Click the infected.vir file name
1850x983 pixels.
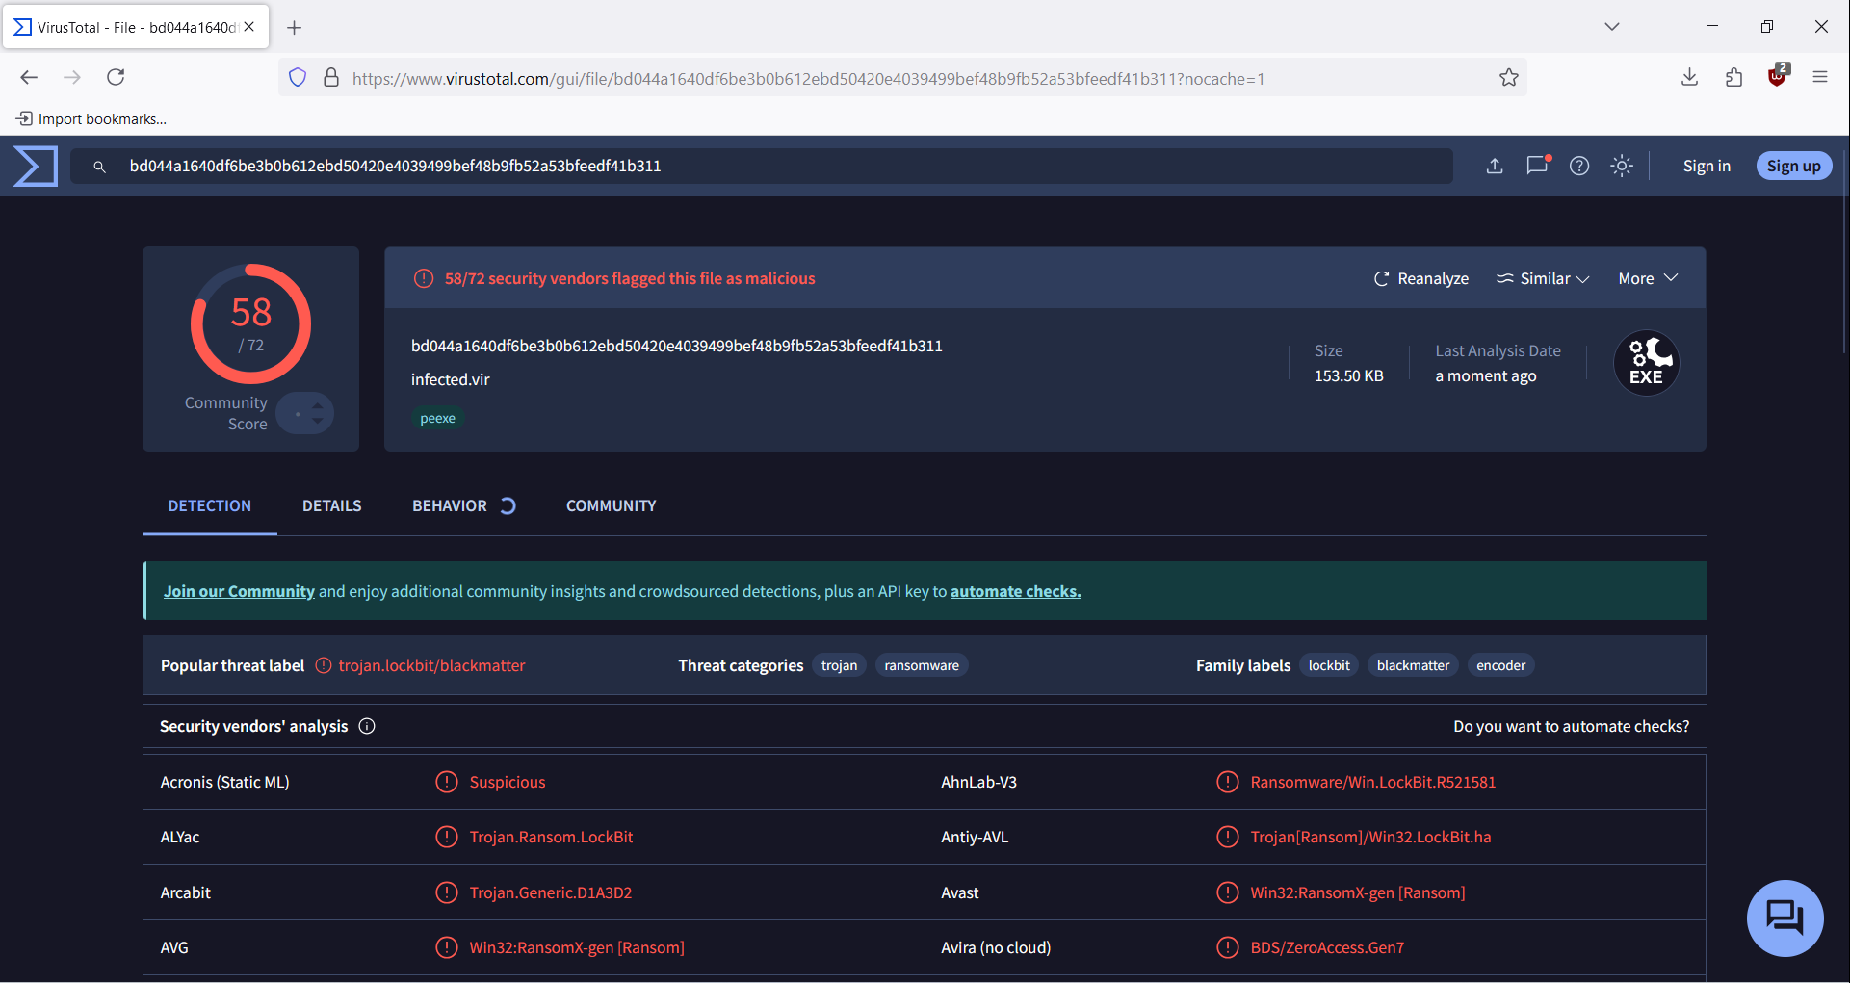(451, 379)
